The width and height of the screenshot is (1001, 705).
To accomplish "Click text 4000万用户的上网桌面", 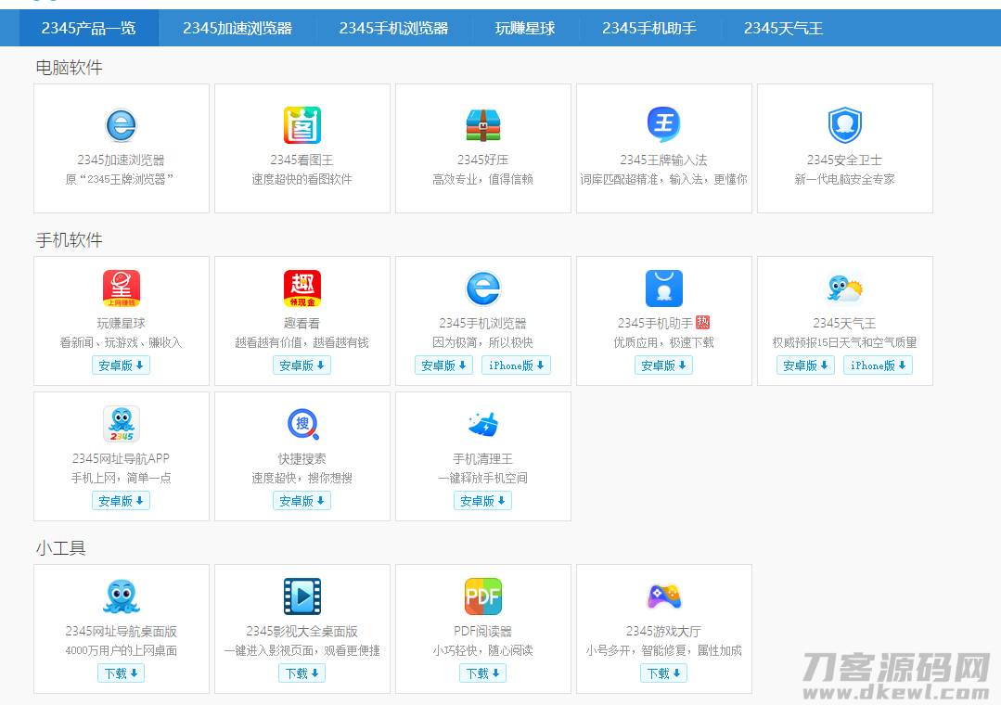I will 122,650.
